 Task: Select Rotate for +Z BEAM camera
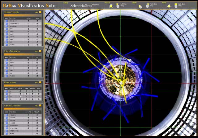[28, 115]
